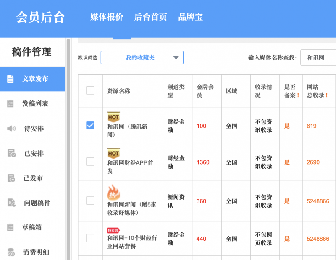336x260 pixels.
Task: Select 文章发布 in sidebar
Action: [x=33, y=79]
